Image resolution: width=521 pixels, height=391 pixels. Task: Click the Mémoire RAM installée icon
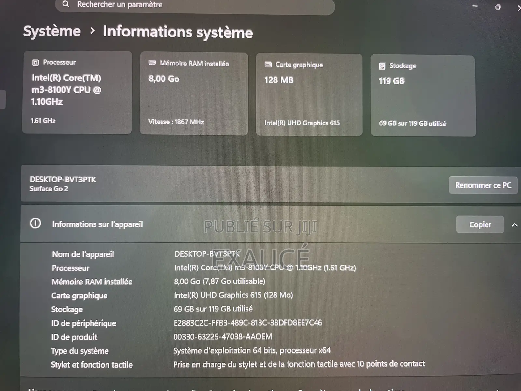pyautogui.click(x=152, y=63)
